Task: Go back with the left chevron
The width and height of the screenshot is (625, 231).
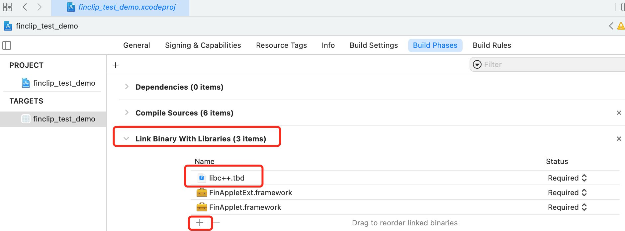Action: click(x=25, y=7)
